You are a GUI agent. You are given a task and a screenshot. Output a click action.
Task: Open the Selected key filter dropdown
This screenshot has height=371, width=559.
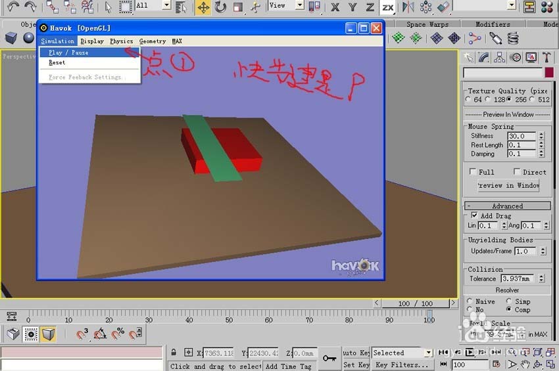point(429,353)
